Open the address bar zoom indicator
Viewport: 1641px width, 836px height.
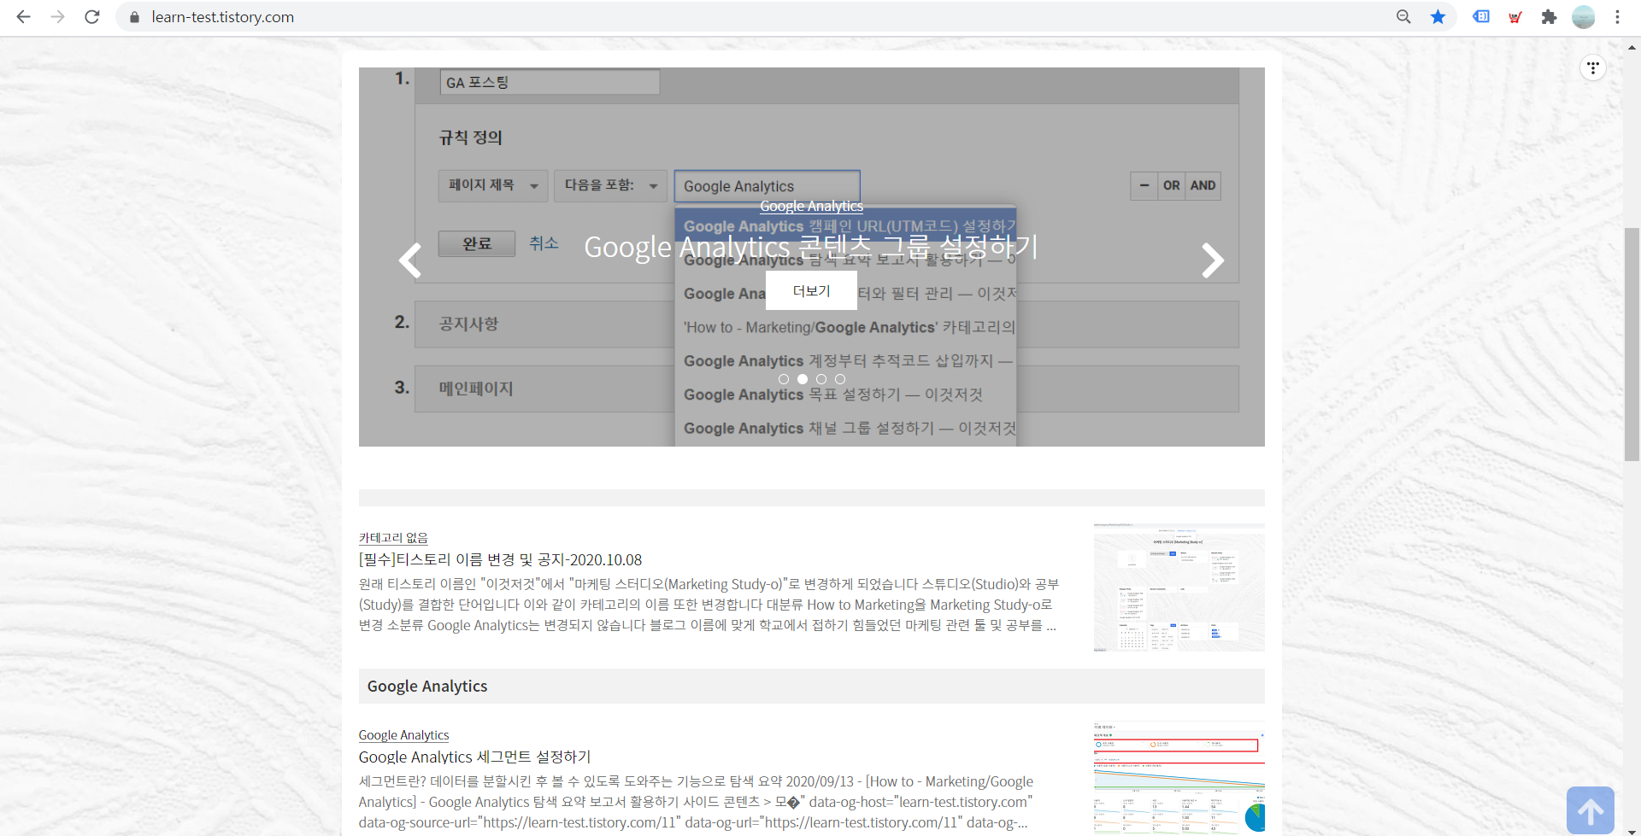click(1403, 17)
